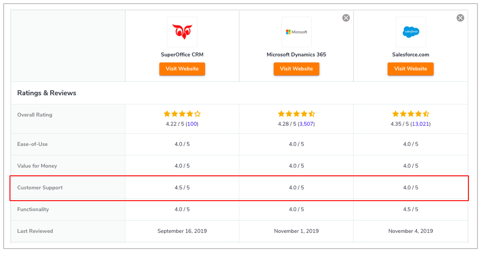The width and height of the screenshot is (482, 254).
Task: Click the November 4, 2019 review date
Action: click(x=411, y=231)
